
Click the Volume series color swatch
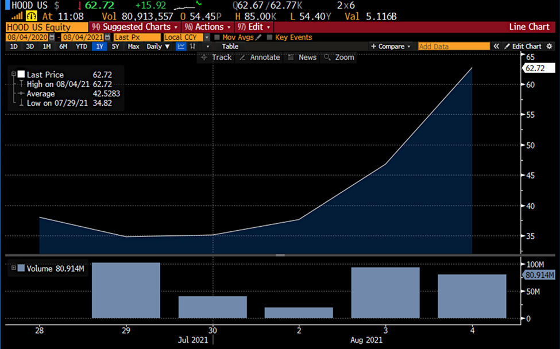click(21, 268)
